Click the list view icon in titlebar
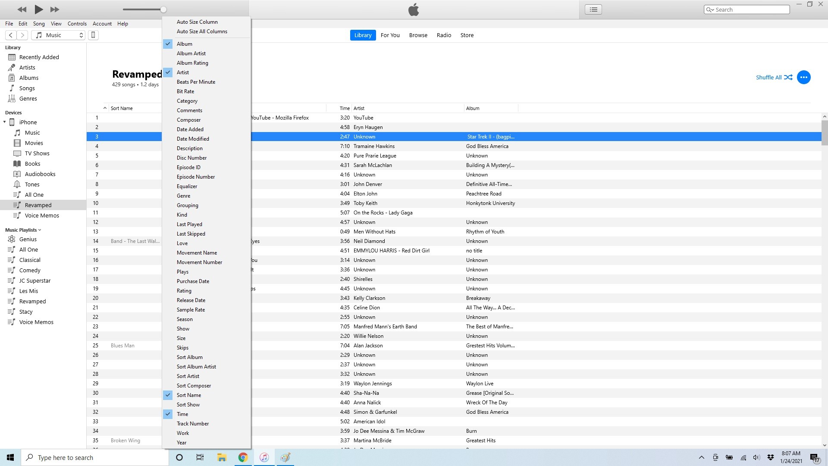828x466 pixels. (593, 9)
